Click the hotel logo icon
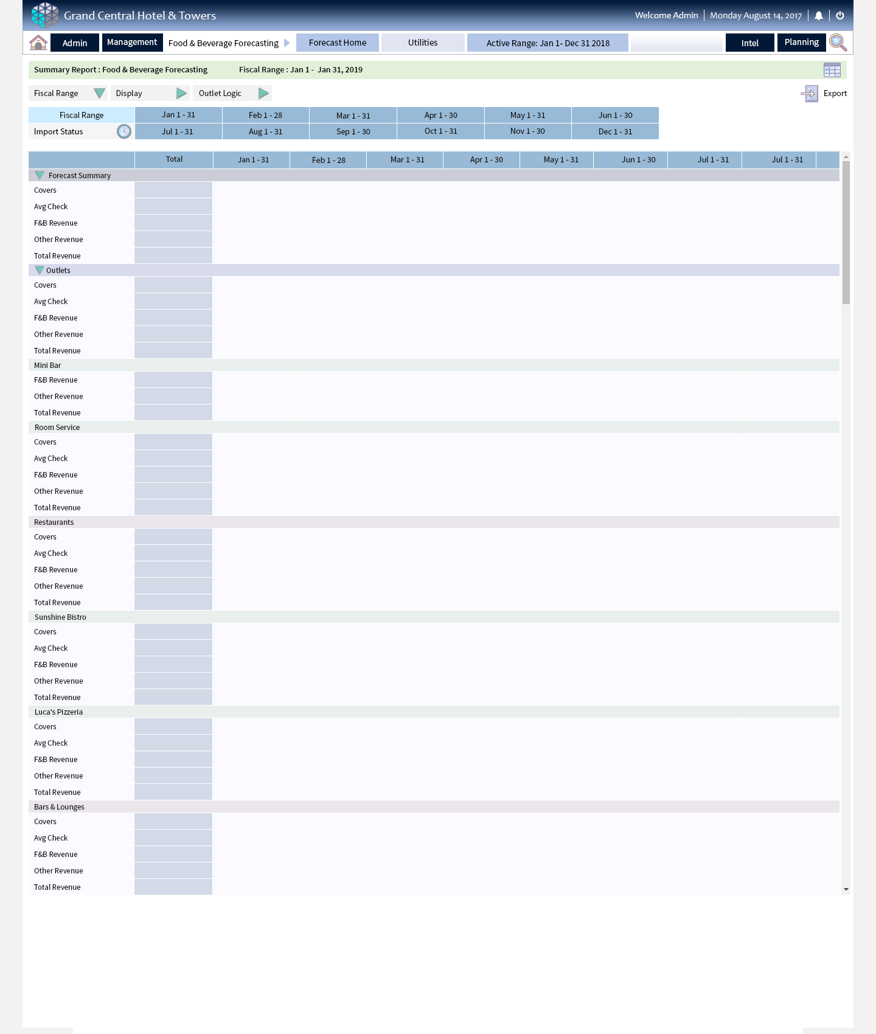 (x=45, y=15)
